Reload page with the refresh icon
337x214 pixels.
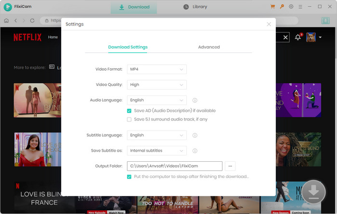click(x=32, y=21)
